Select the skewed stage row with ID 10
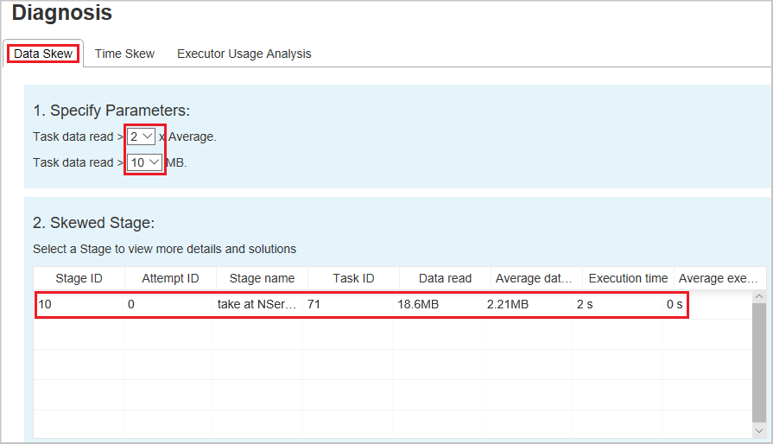 pos(362,305)
